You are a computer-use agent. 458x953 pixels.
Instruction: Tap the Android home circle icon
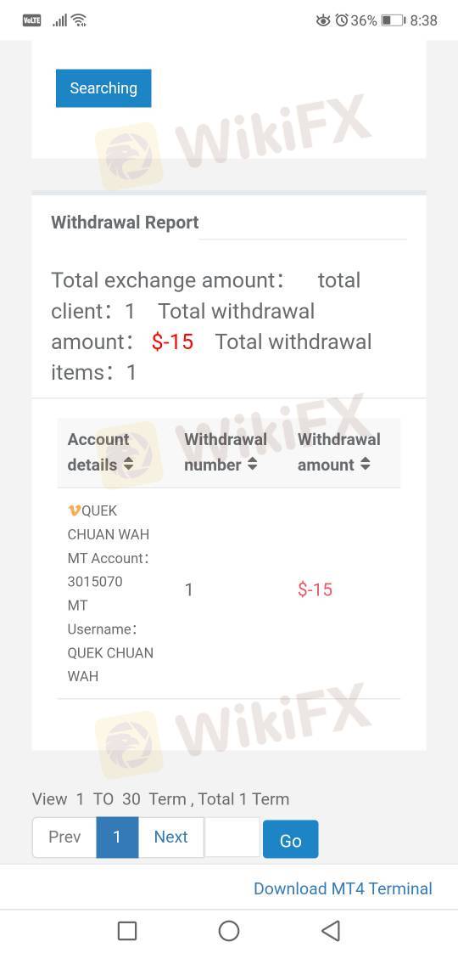coord(229,931)
